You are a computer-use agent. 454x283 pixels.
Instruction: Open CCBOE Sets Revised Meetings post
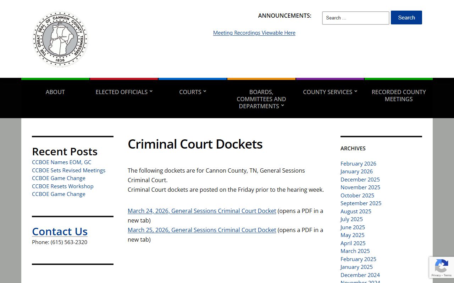pyautogui.click(x=69, y=170)
